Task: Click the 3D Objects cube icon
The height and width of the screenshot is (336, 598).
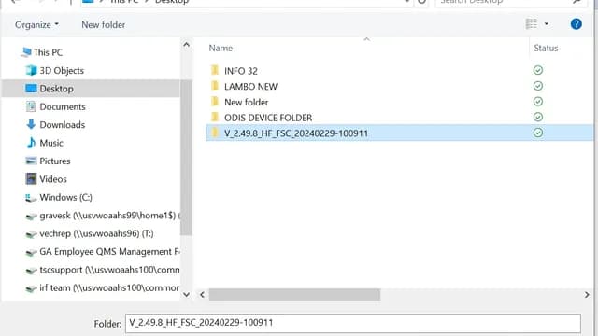Action: pyautogui.click(x=31, y=71)
